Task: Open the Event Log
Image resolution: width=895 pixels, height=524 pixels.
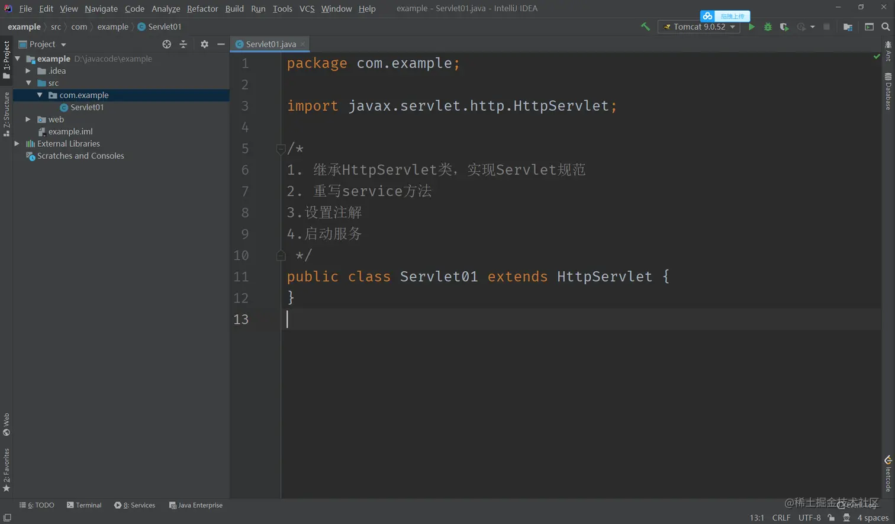Action: [857, 505]
